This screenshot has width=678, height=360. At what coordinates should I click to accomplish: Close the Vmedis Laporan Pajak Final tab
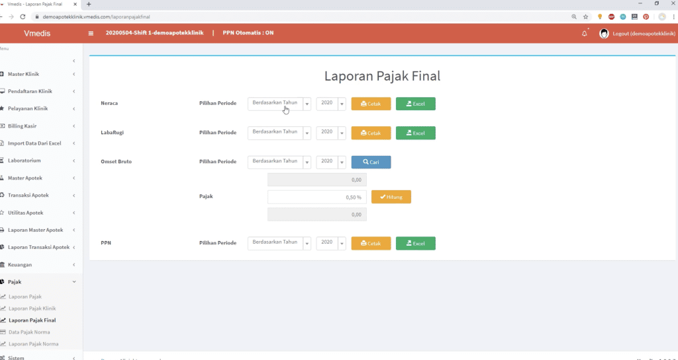click(75, 5)
